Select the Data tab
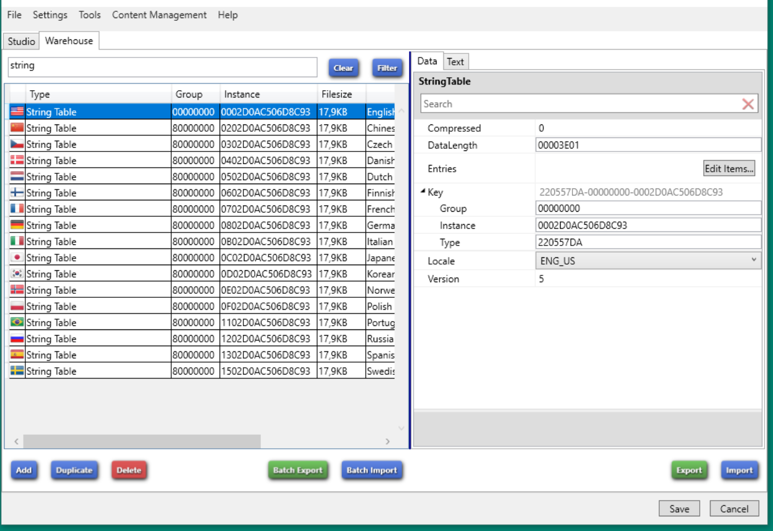This screenshot has width=773, height=531. click(x=427, y=61)
